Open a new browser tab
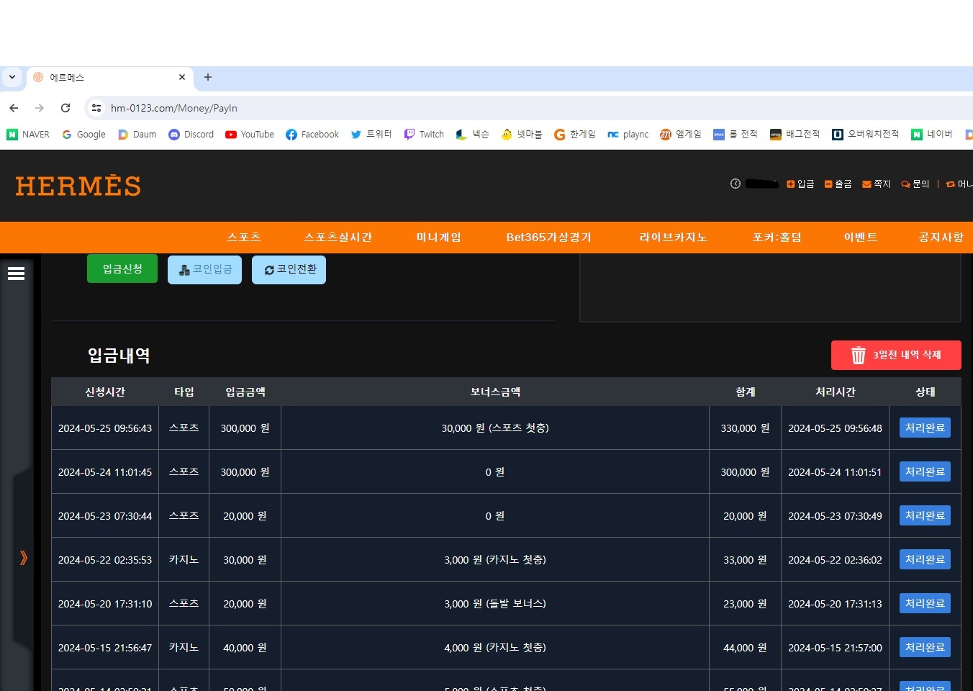 (208, 77)
